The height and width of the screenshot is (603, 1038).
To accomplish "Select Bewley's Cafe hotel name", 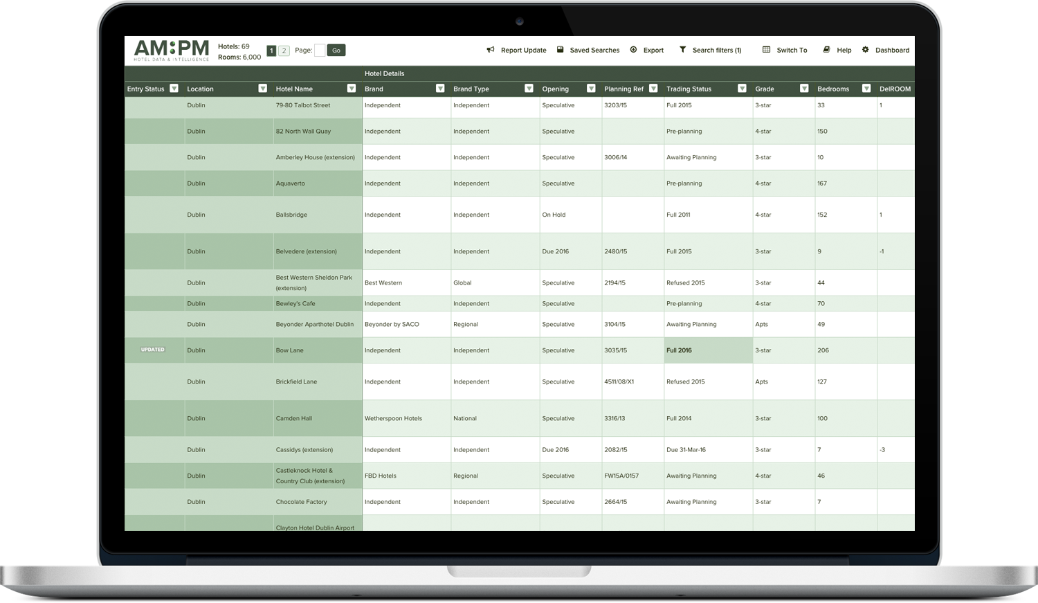I will (x=295, y=303).
